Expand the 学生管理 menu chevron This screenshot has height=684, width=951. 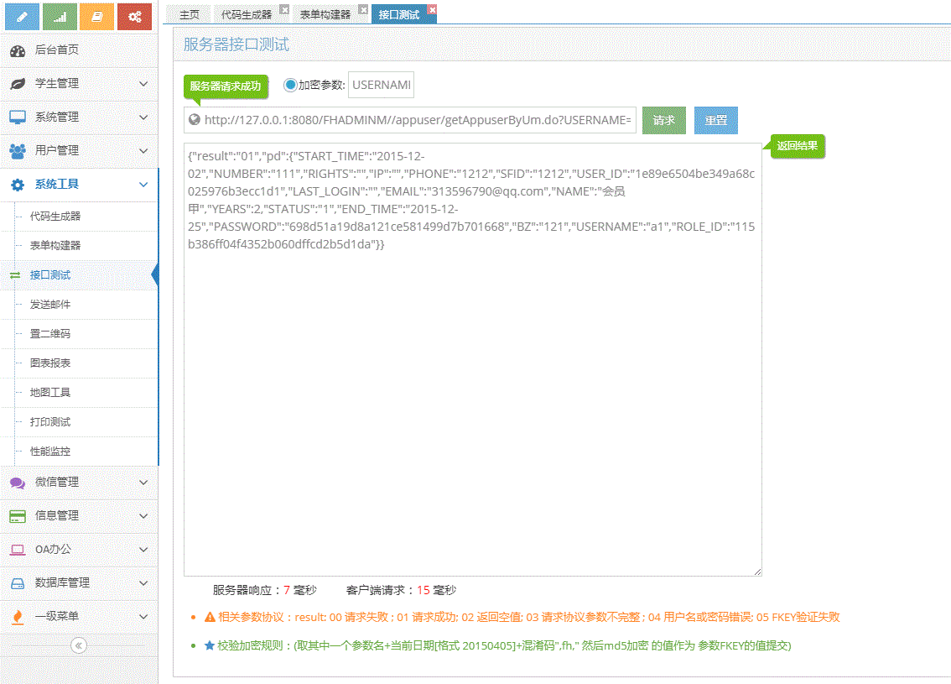pos(143,84)
